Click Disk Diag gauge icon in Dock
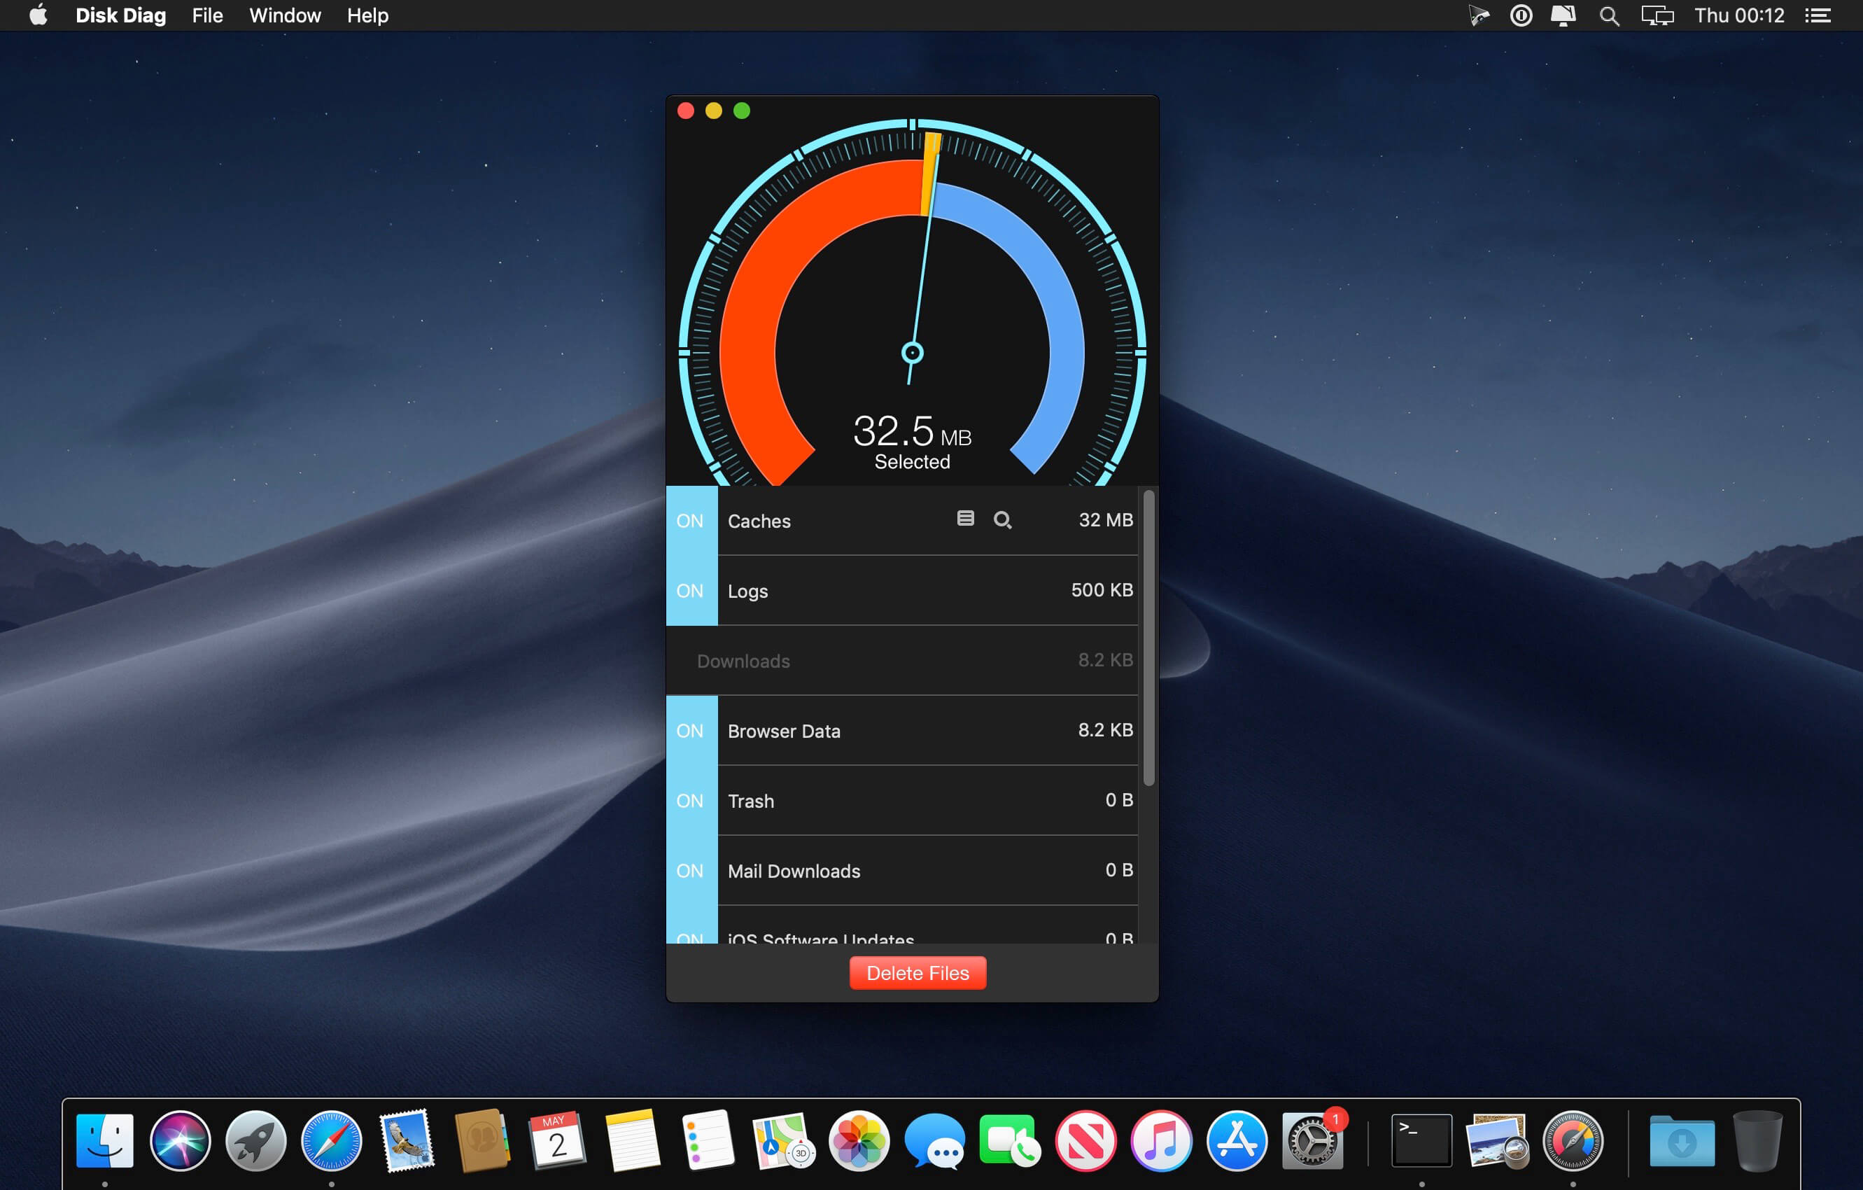 (1573, 1140)
